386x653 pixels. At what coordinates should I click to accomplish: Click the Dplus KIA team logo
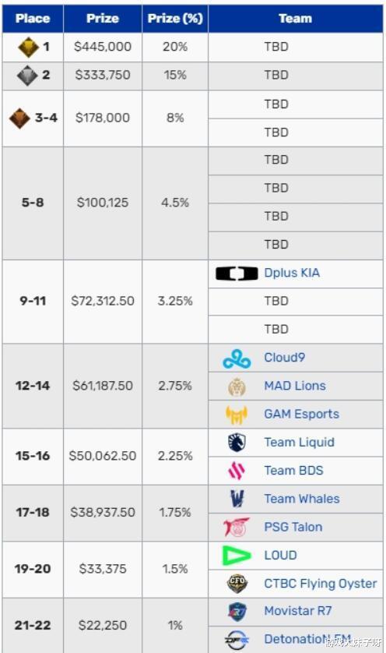click(x=237, y=274)
